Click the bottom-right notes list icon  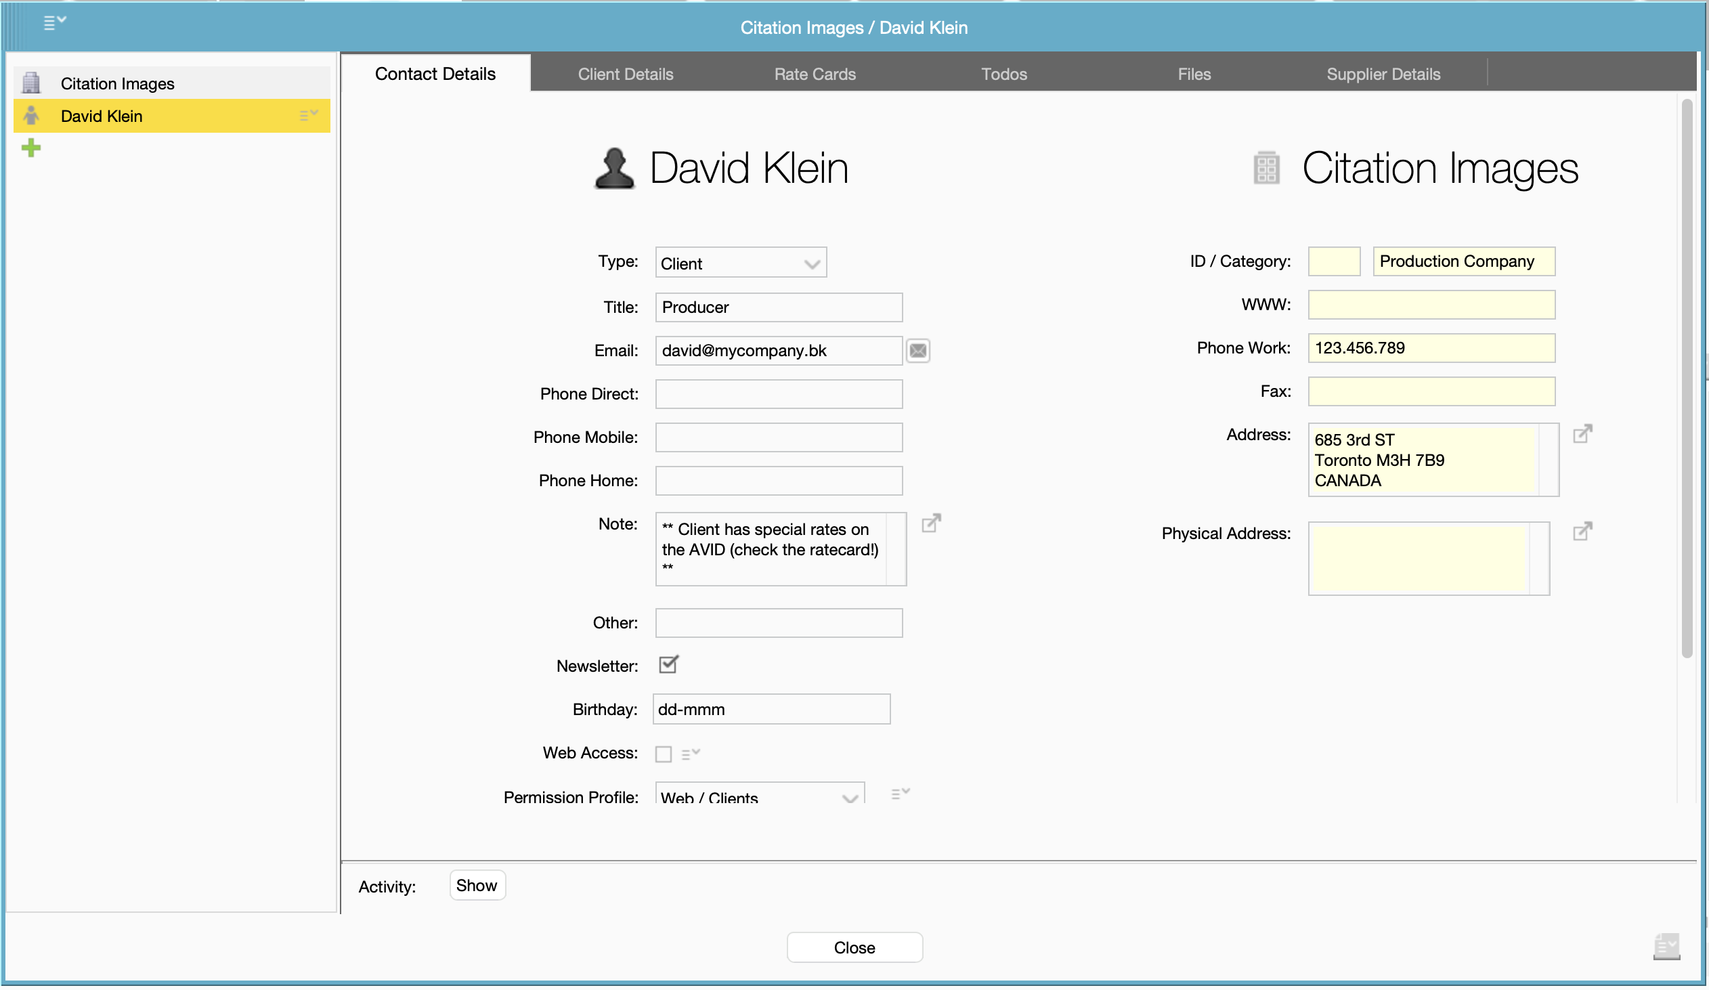coord(1666,945)
